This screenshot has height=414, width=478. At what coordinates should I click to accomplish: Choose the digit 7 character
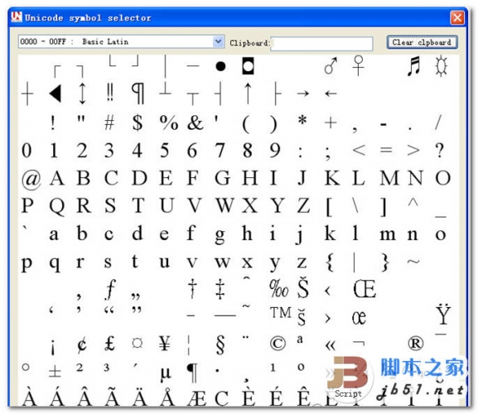coord(220,150)
